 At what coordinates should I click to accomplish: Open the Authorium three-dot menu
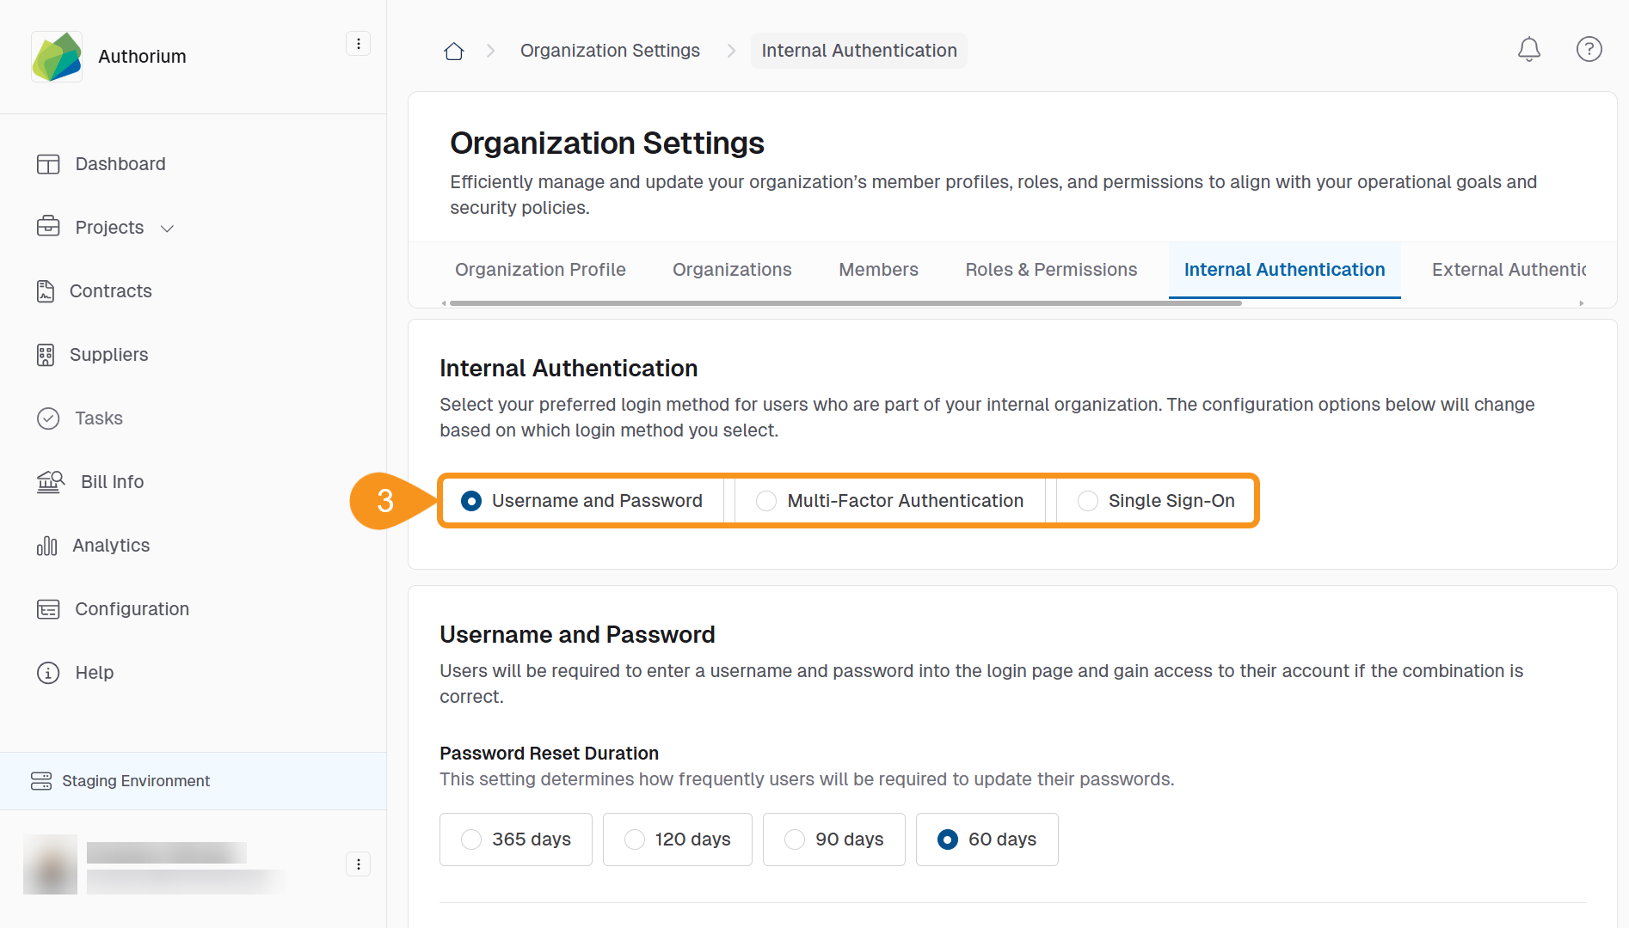pos(358,44)
